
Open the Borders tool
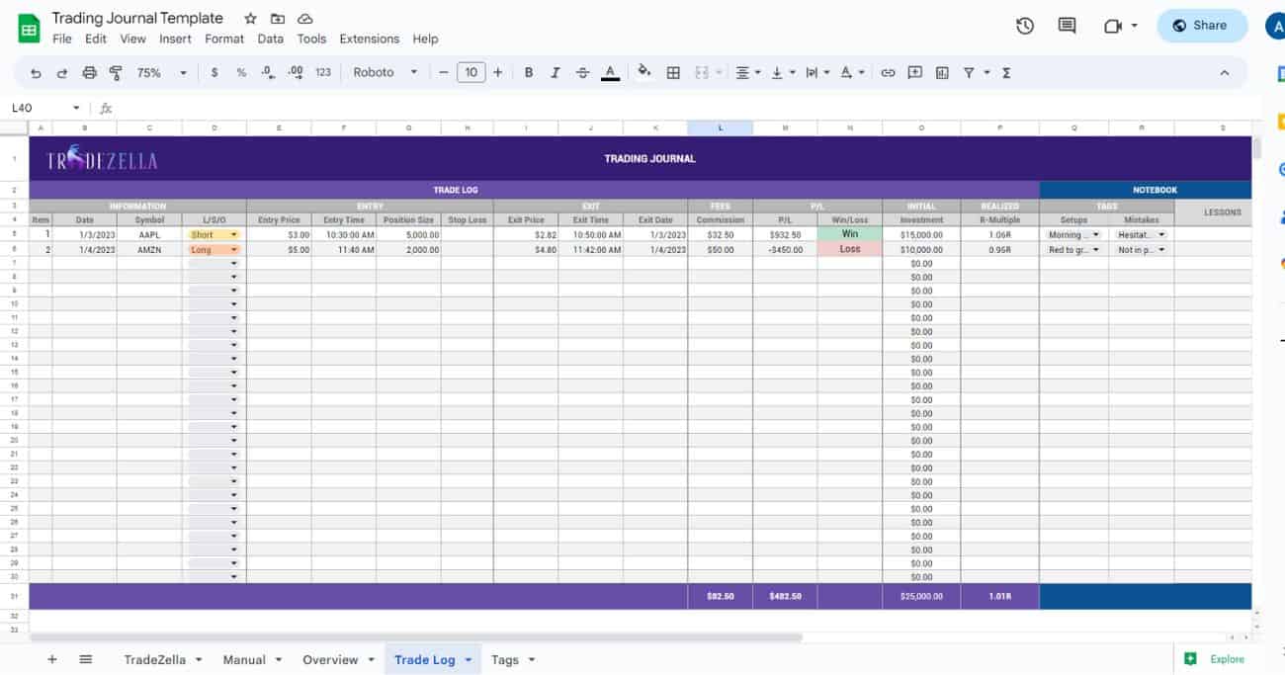coord(673,73)
